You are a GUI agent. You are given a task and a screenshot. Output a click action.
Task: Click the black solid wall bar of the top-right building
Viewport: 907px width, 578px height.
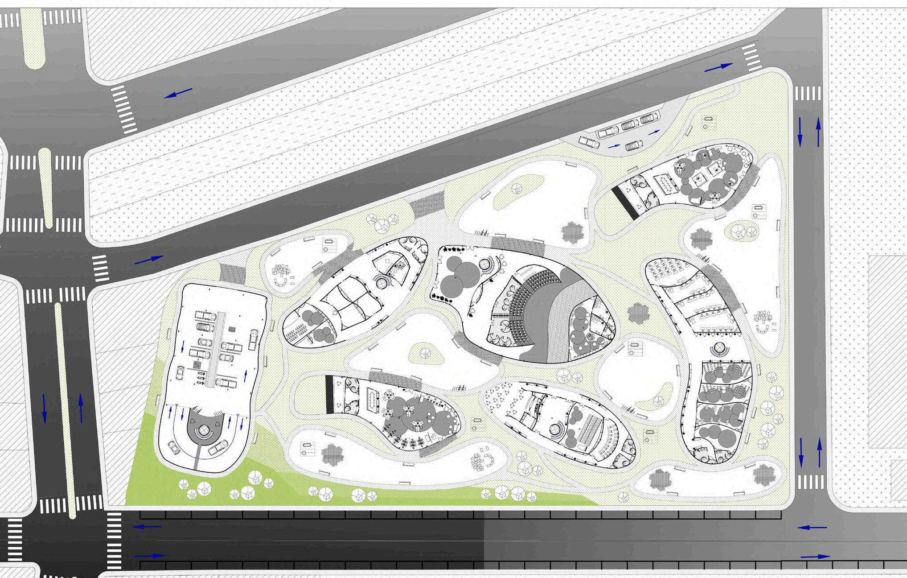[x=624, y=202]
